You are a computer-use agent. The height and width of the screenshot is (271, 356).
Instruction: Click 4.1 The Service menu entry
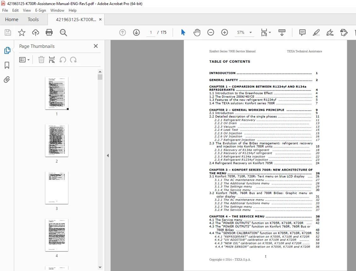pos(264,220)
